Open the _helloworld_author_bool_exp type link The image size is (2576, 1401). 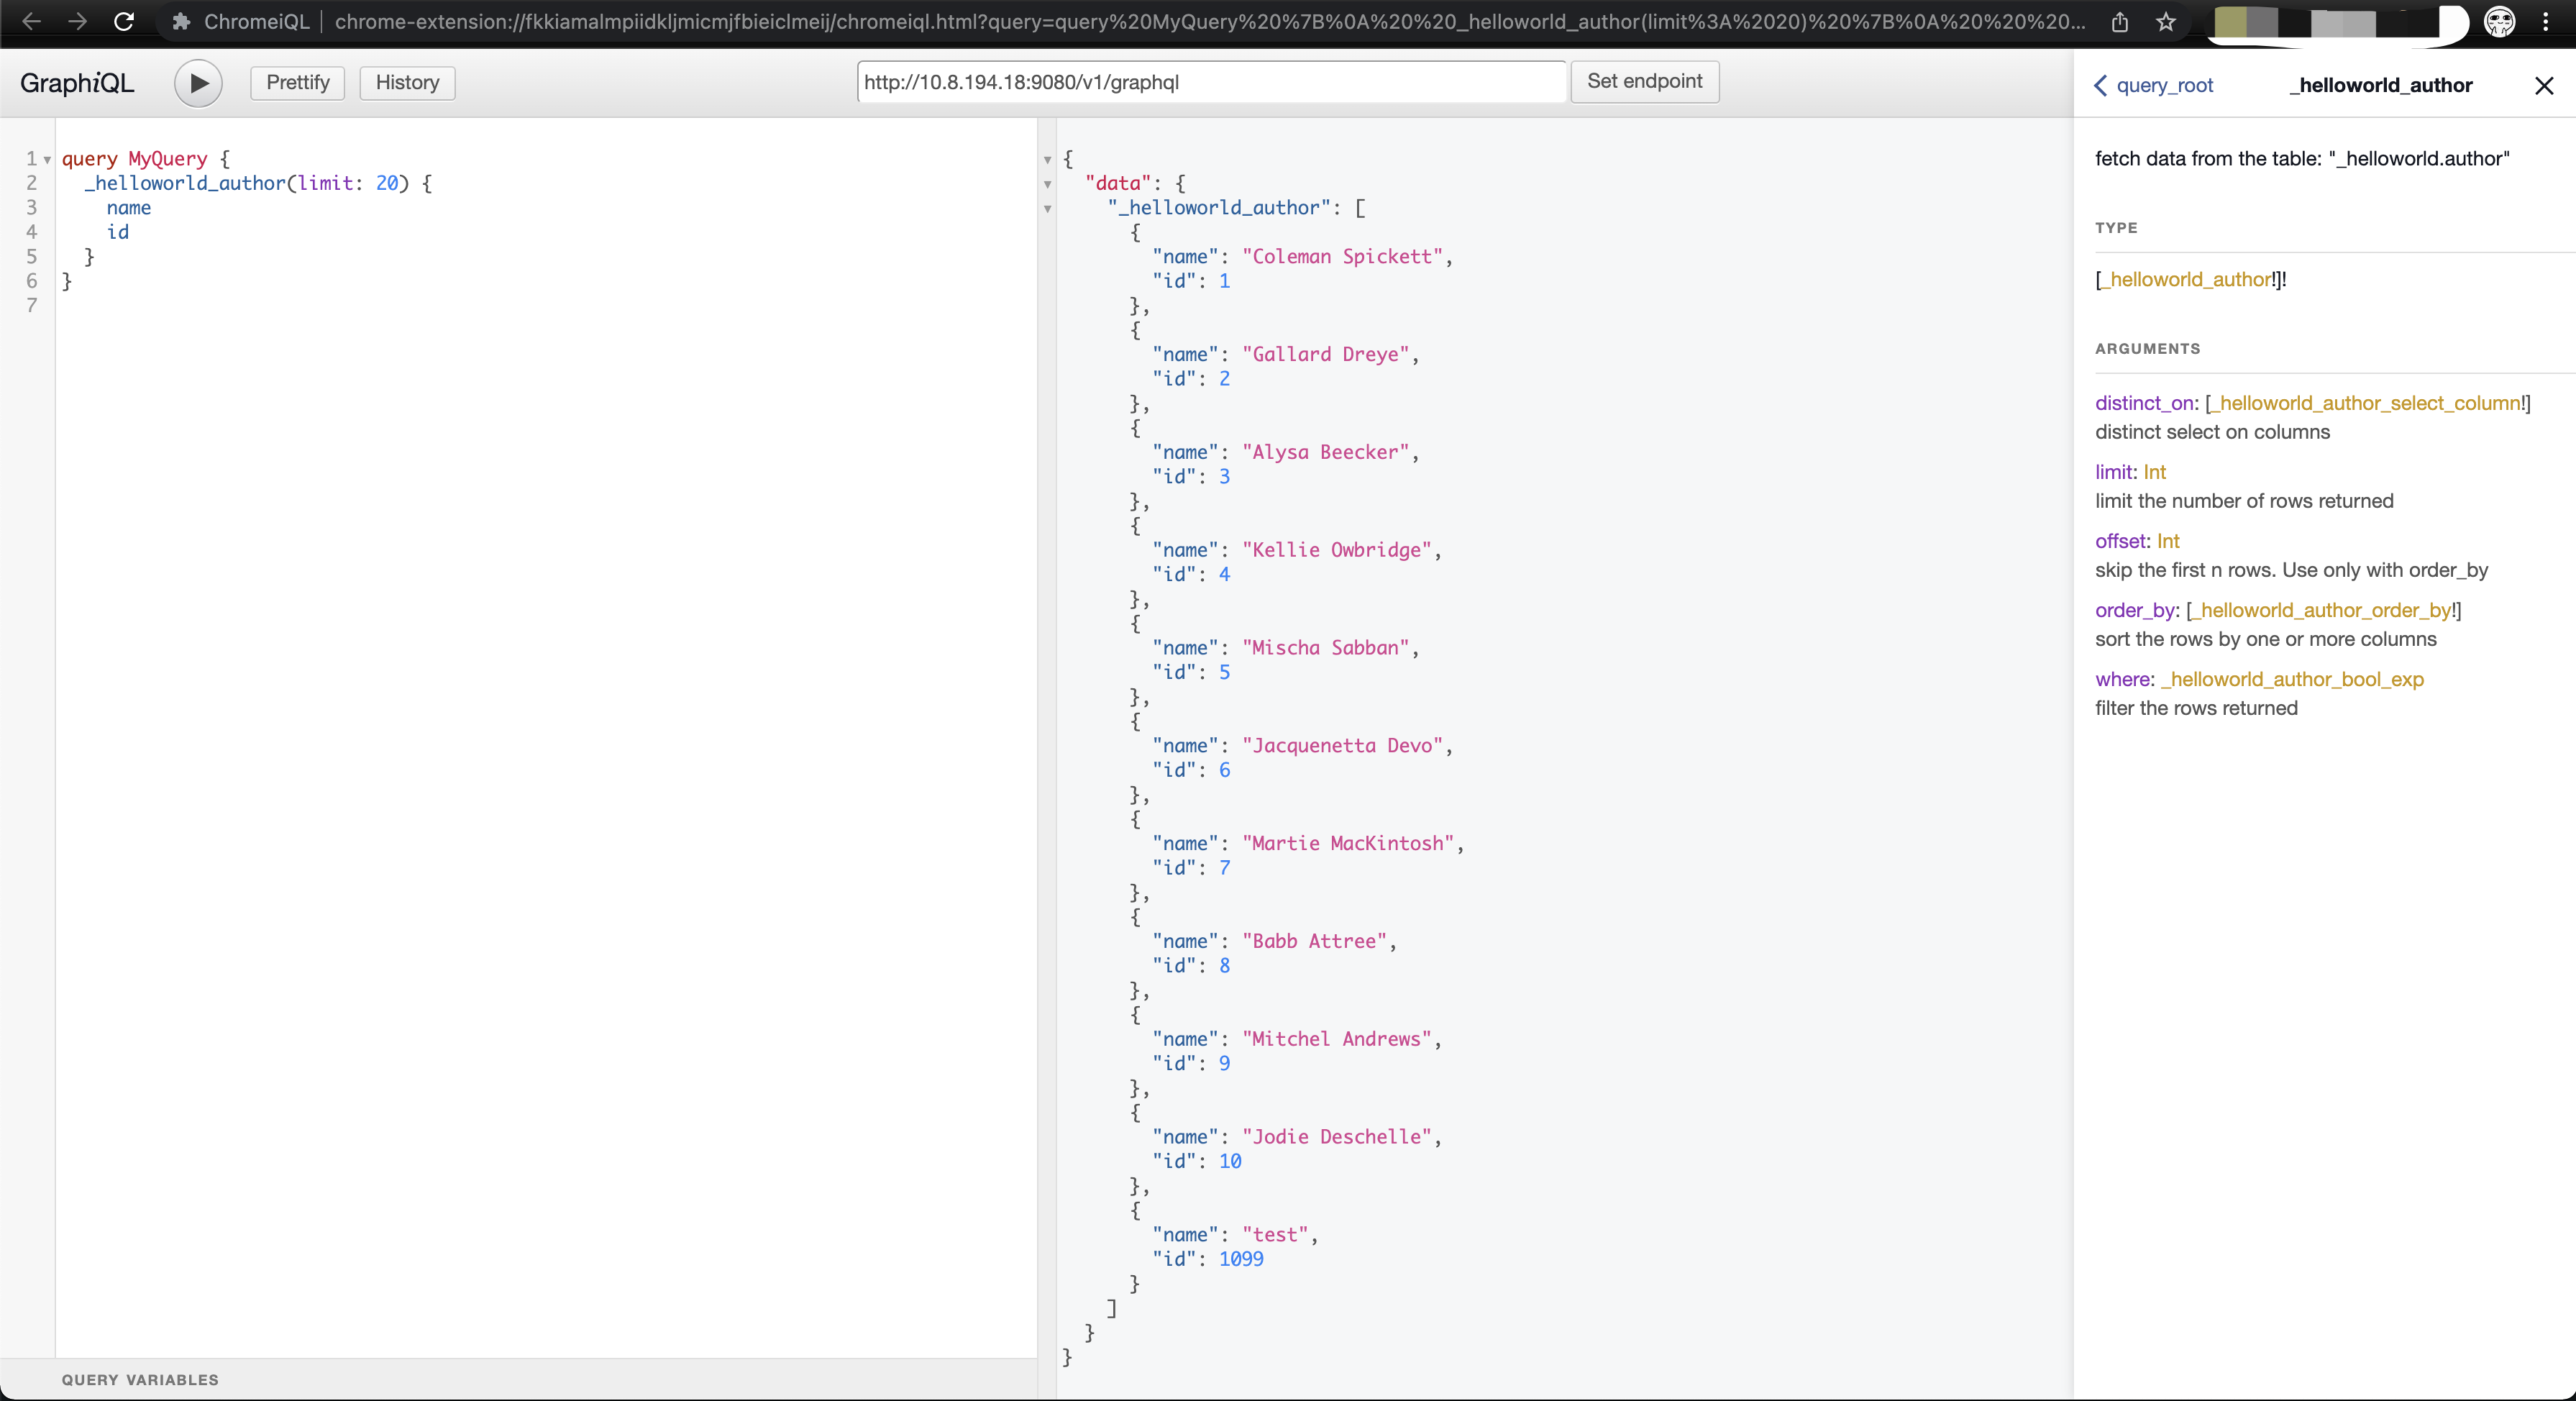click(x=2292, y=680)
